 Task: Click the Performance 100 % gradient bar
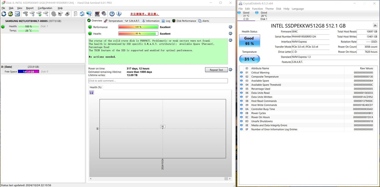pyautogui.click(x=138, y=27)
